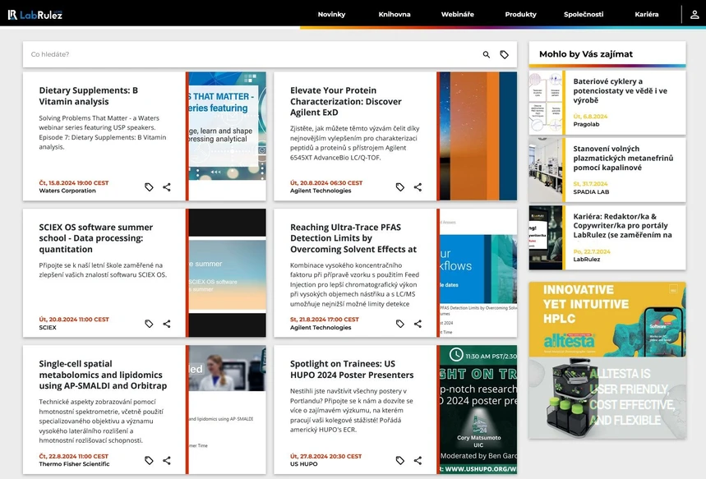Open 'Kariéra: Redaktor/ka & Copywriter/ka' article
This screenshot has width=706, height=479.
pos(622,226)
